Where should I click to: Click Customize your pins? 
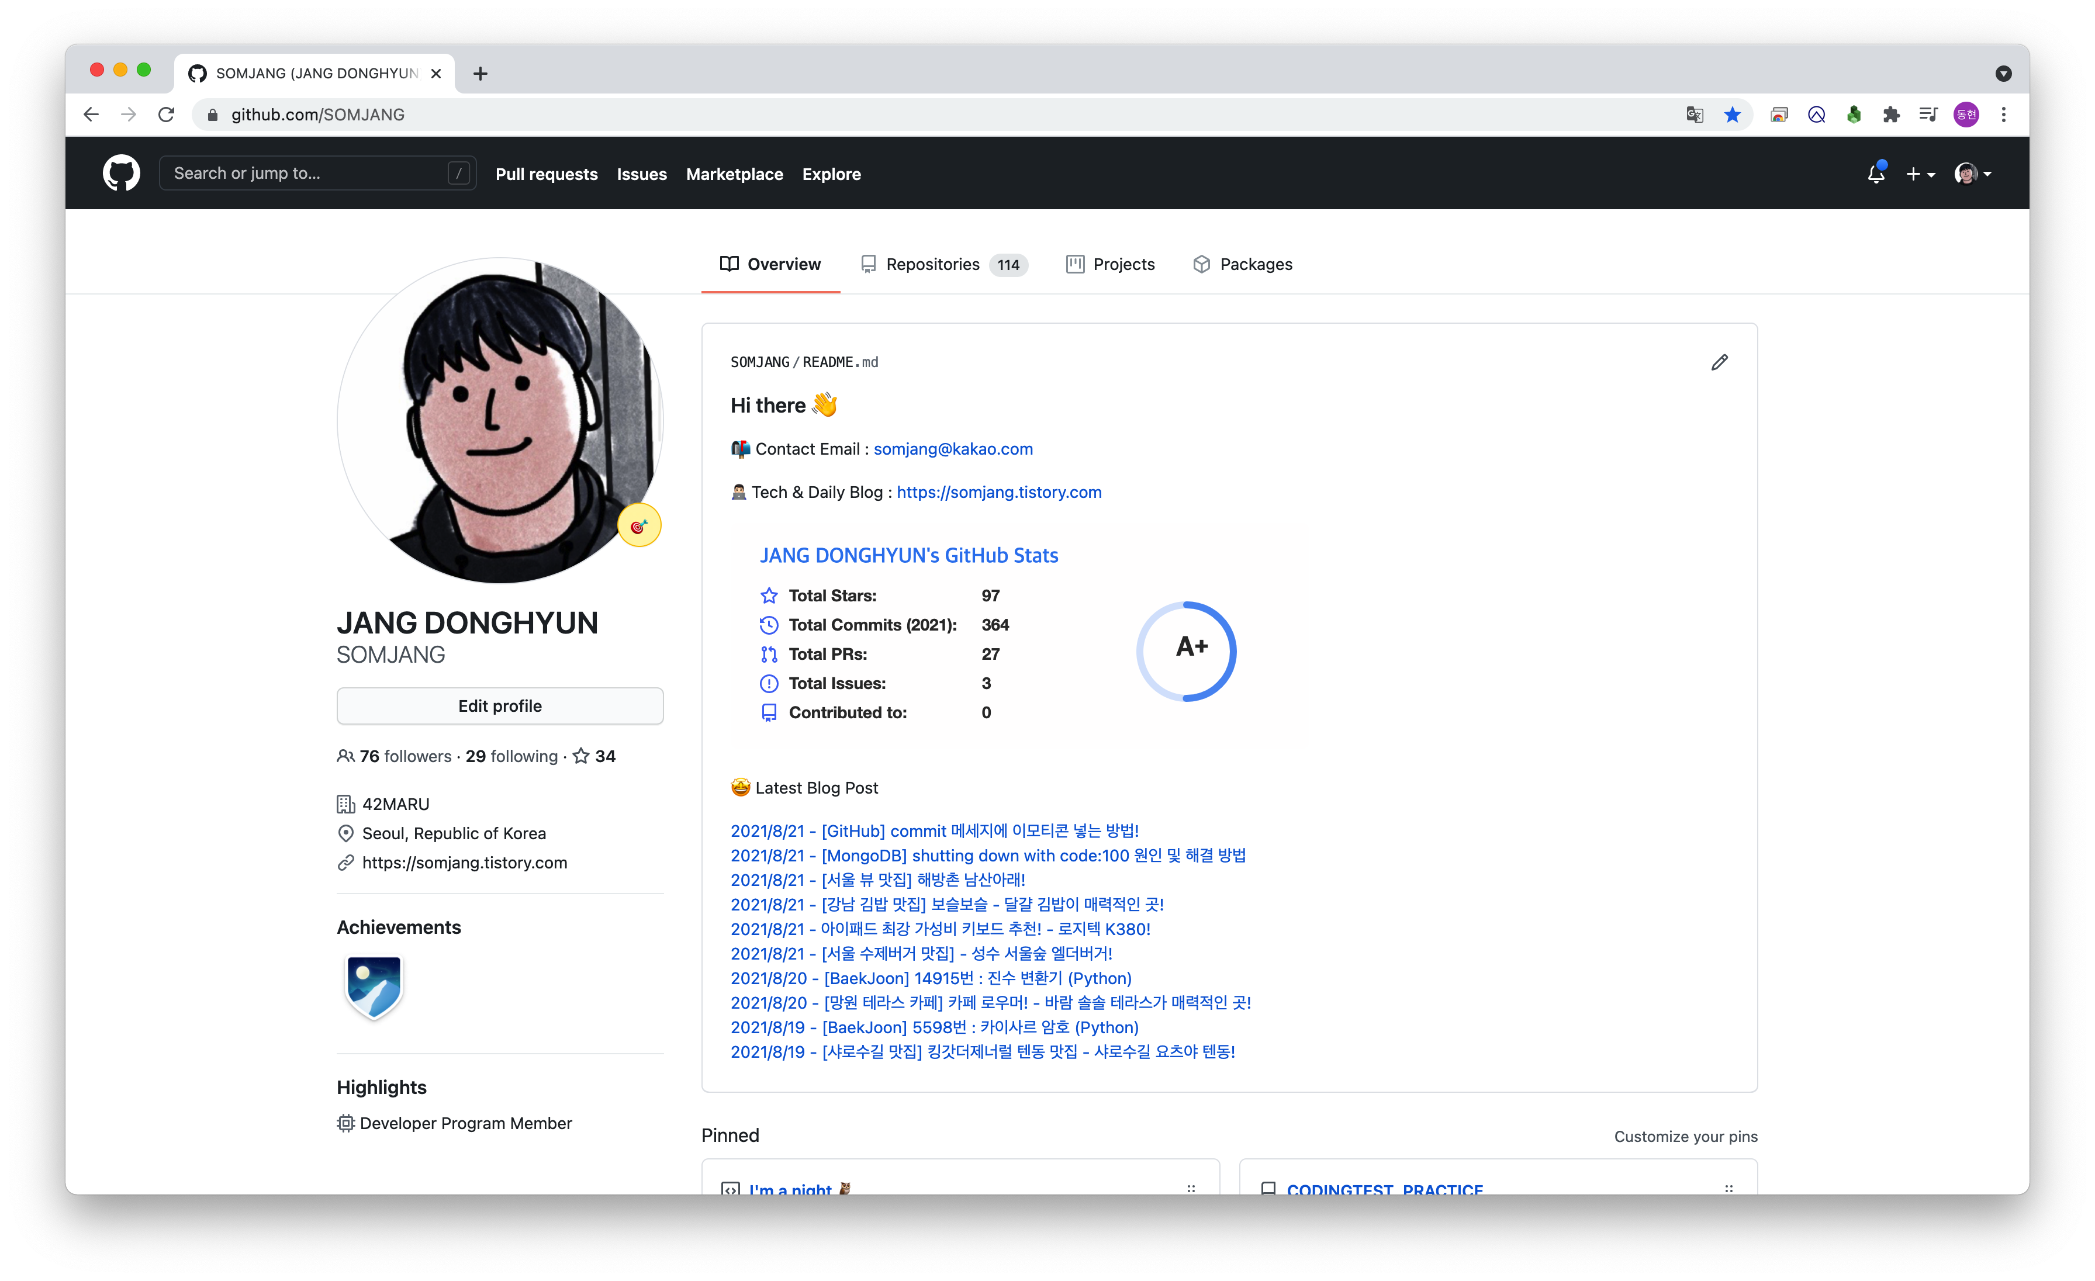click(1685, 1137)
